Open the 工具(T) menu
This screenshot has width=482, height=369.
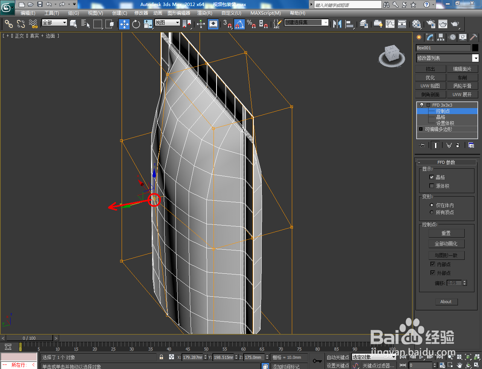(52, 13)
